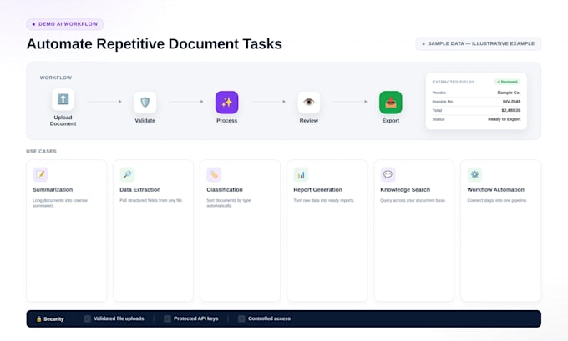Screen dimensions: 568x341
Task: Click the Validated file uploads checkmark
Action: point(88,318)
